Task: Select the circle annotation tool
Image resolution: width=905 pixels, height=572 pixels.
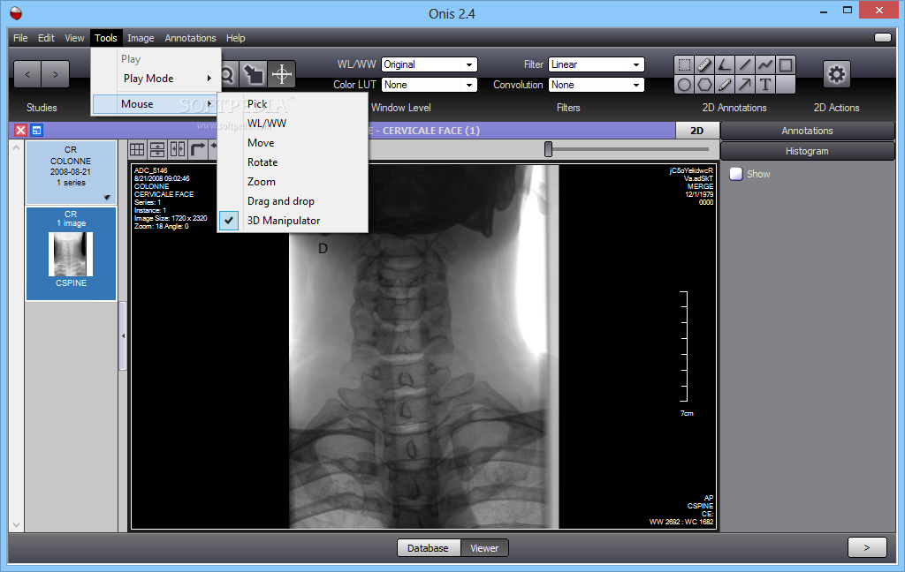Action: point(684,85)
